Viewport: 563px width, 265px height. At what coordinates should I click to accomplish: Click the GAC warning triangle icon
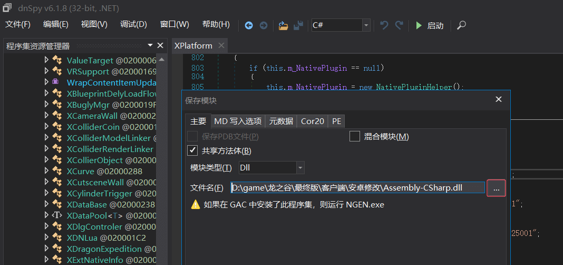pyautogui.click(x=196, y=205)
